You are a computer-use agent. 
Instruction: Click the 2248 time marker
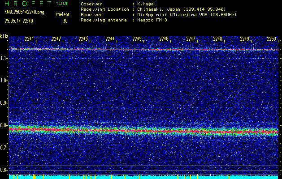pos(217,39)
